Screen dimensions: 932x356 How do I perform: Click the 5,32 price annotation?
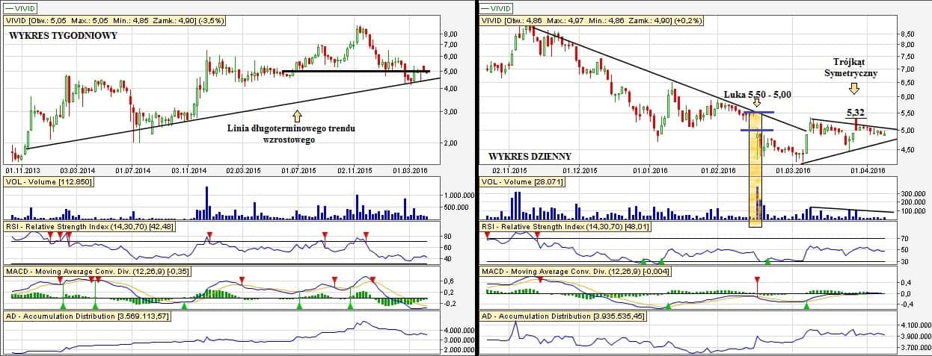[x=856, y=113]
